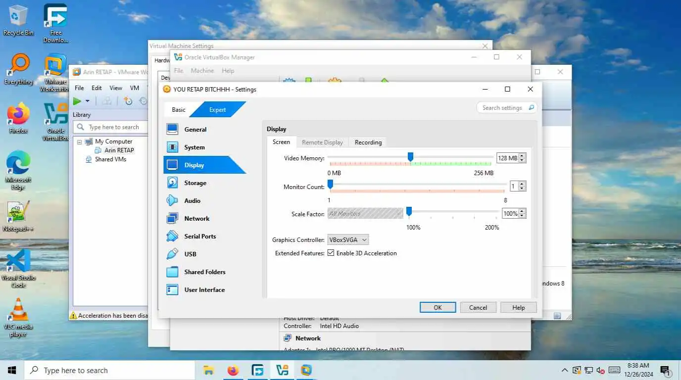Image resolution: width=681 pixels, height=380 pixels.
Task: Click Help in Settings dialog
Action: click(519, 307)
